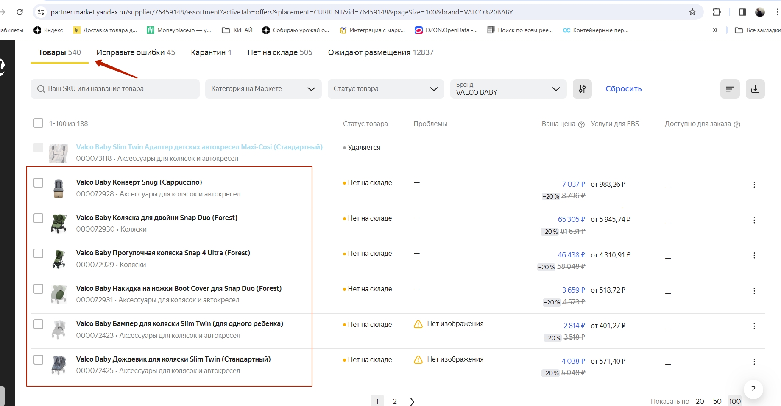
Task: Click the Сбросить reset filters link
Action: tap(623, 89)
